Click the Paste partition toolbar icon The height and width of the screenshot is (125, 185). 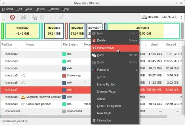click(x=42, y=17)
